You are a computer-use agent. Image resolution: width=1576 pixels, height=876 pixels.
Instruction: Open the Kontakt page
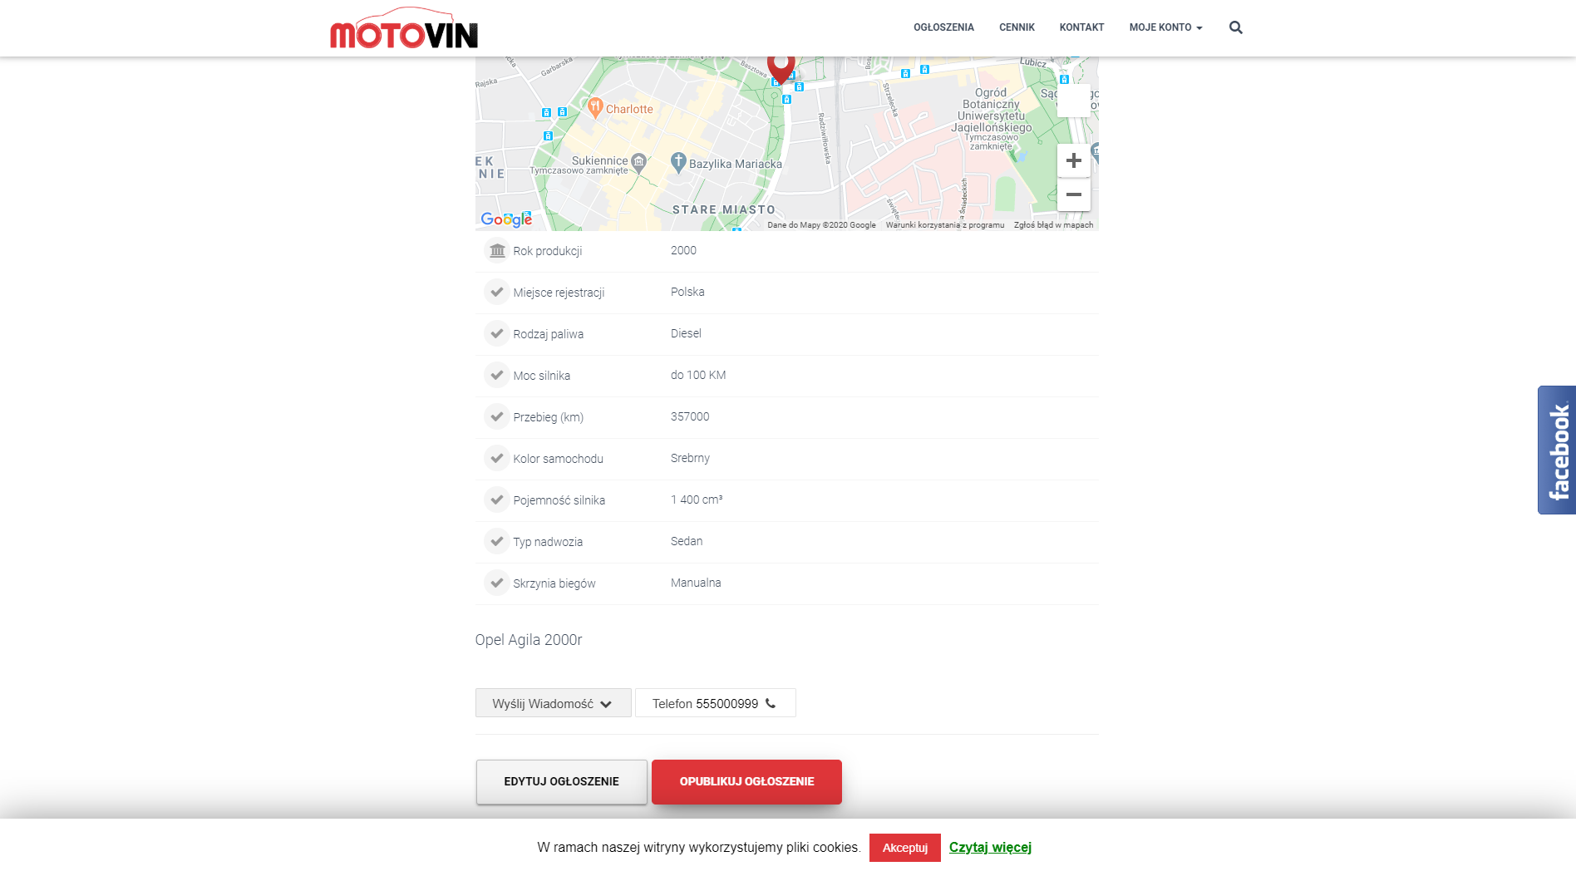(x=1081, y=27)
